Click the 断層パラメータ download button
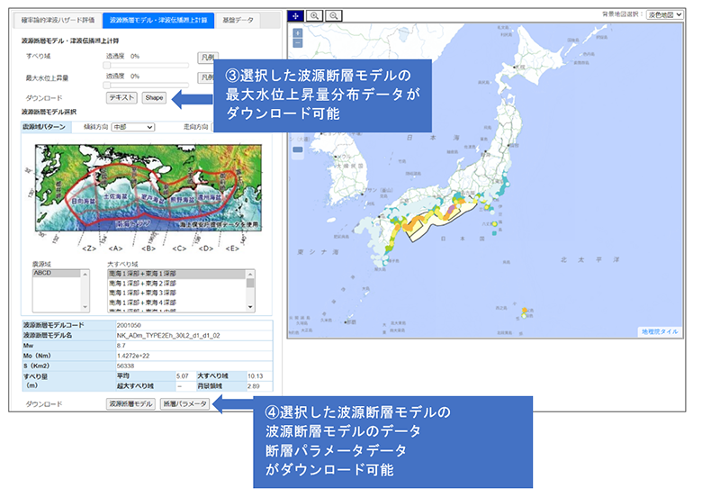The image size is (702, 497). coord(184,404)
